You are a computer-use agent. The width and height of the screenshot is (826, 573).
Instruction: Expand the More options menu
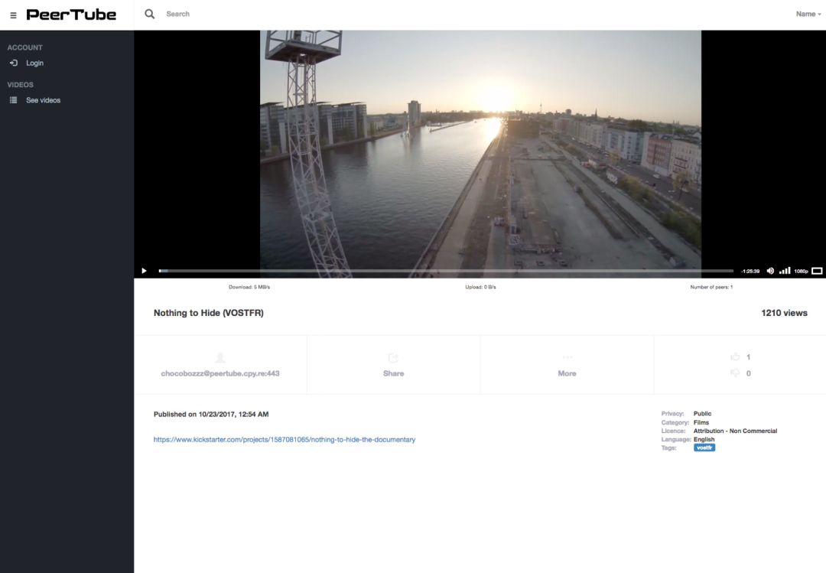(567, 365)
